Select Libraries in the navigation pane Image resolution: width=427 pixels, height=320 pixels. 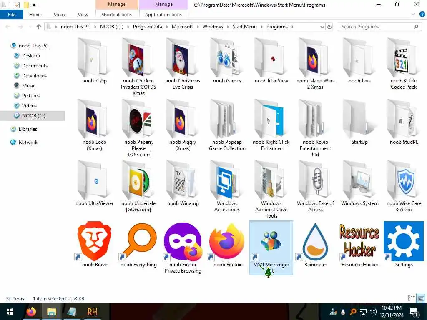click(28, 129)
